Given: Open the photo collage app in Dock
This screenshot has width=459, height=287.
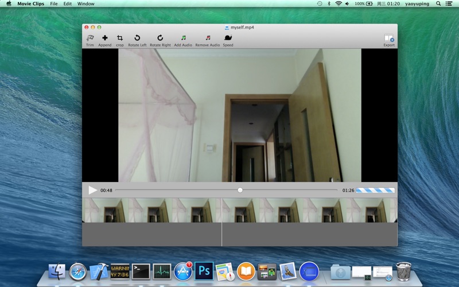Looking at the screenshot, I should pos(267,272).
